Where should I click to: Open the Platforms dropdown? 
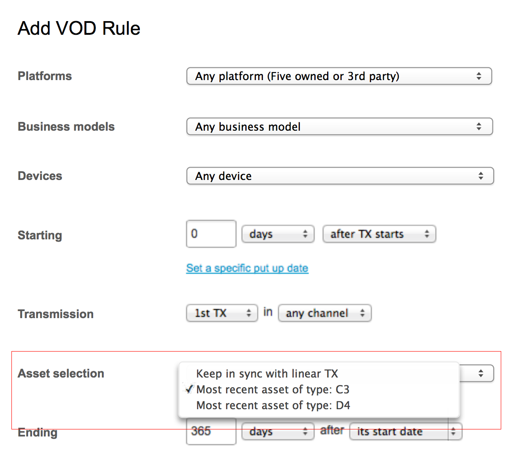coord(339,76)
